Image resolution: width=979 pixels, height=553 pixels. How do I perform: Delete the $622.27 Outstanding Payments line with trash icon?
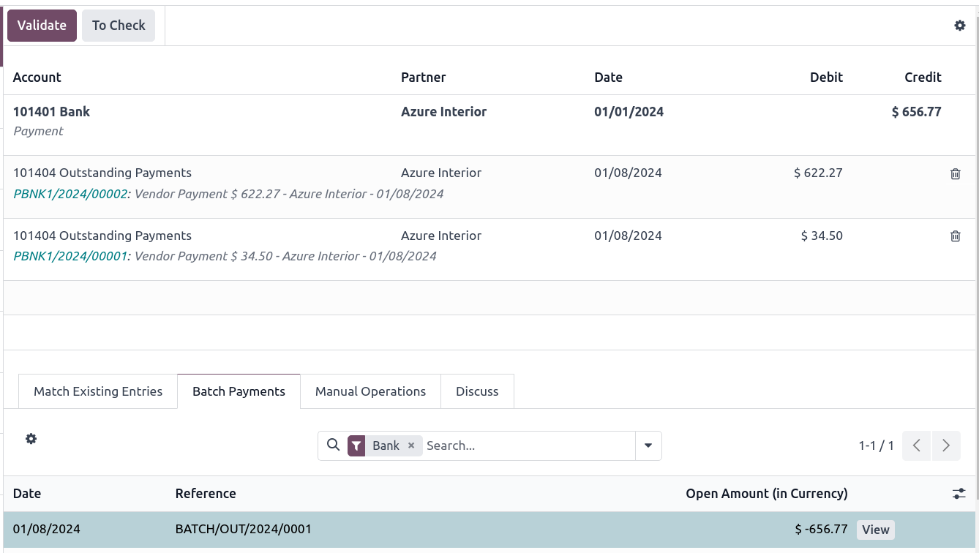(955, 174)
